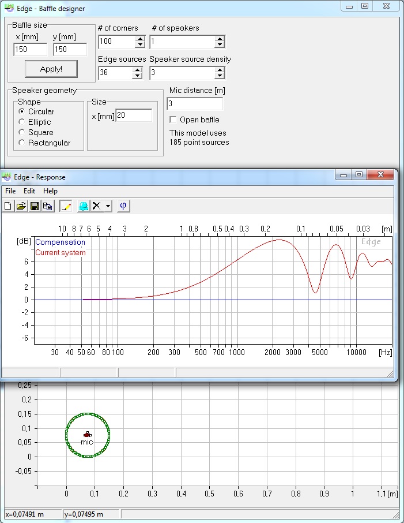This screenshot has width=404, height=523.
Task: Select the Rectangular speaker shape
Action: point(22,143)
